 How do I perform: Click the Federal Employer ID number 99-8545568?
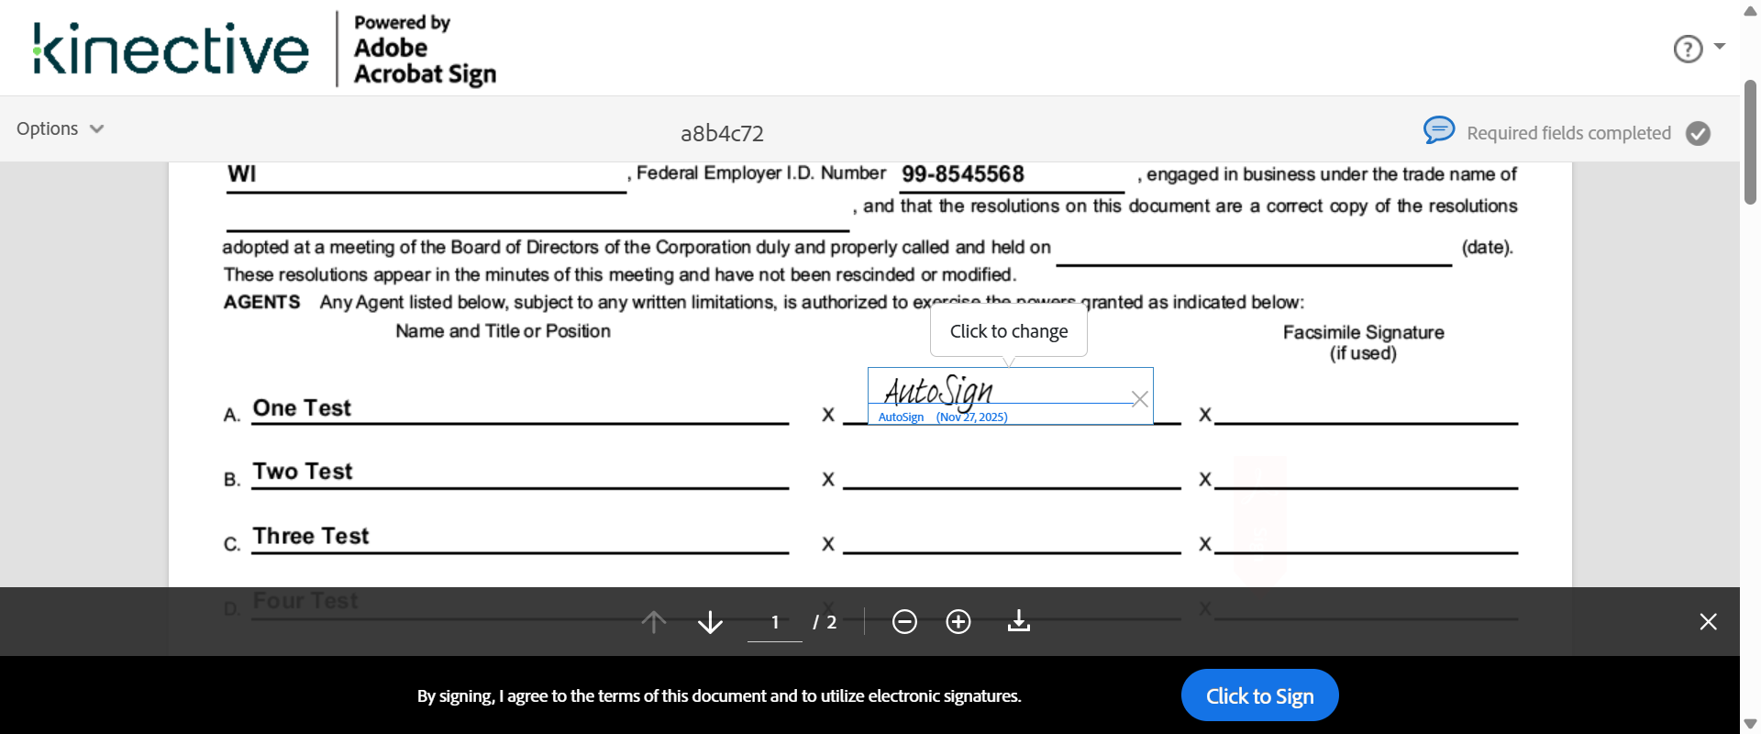click(x=963, y=174)
